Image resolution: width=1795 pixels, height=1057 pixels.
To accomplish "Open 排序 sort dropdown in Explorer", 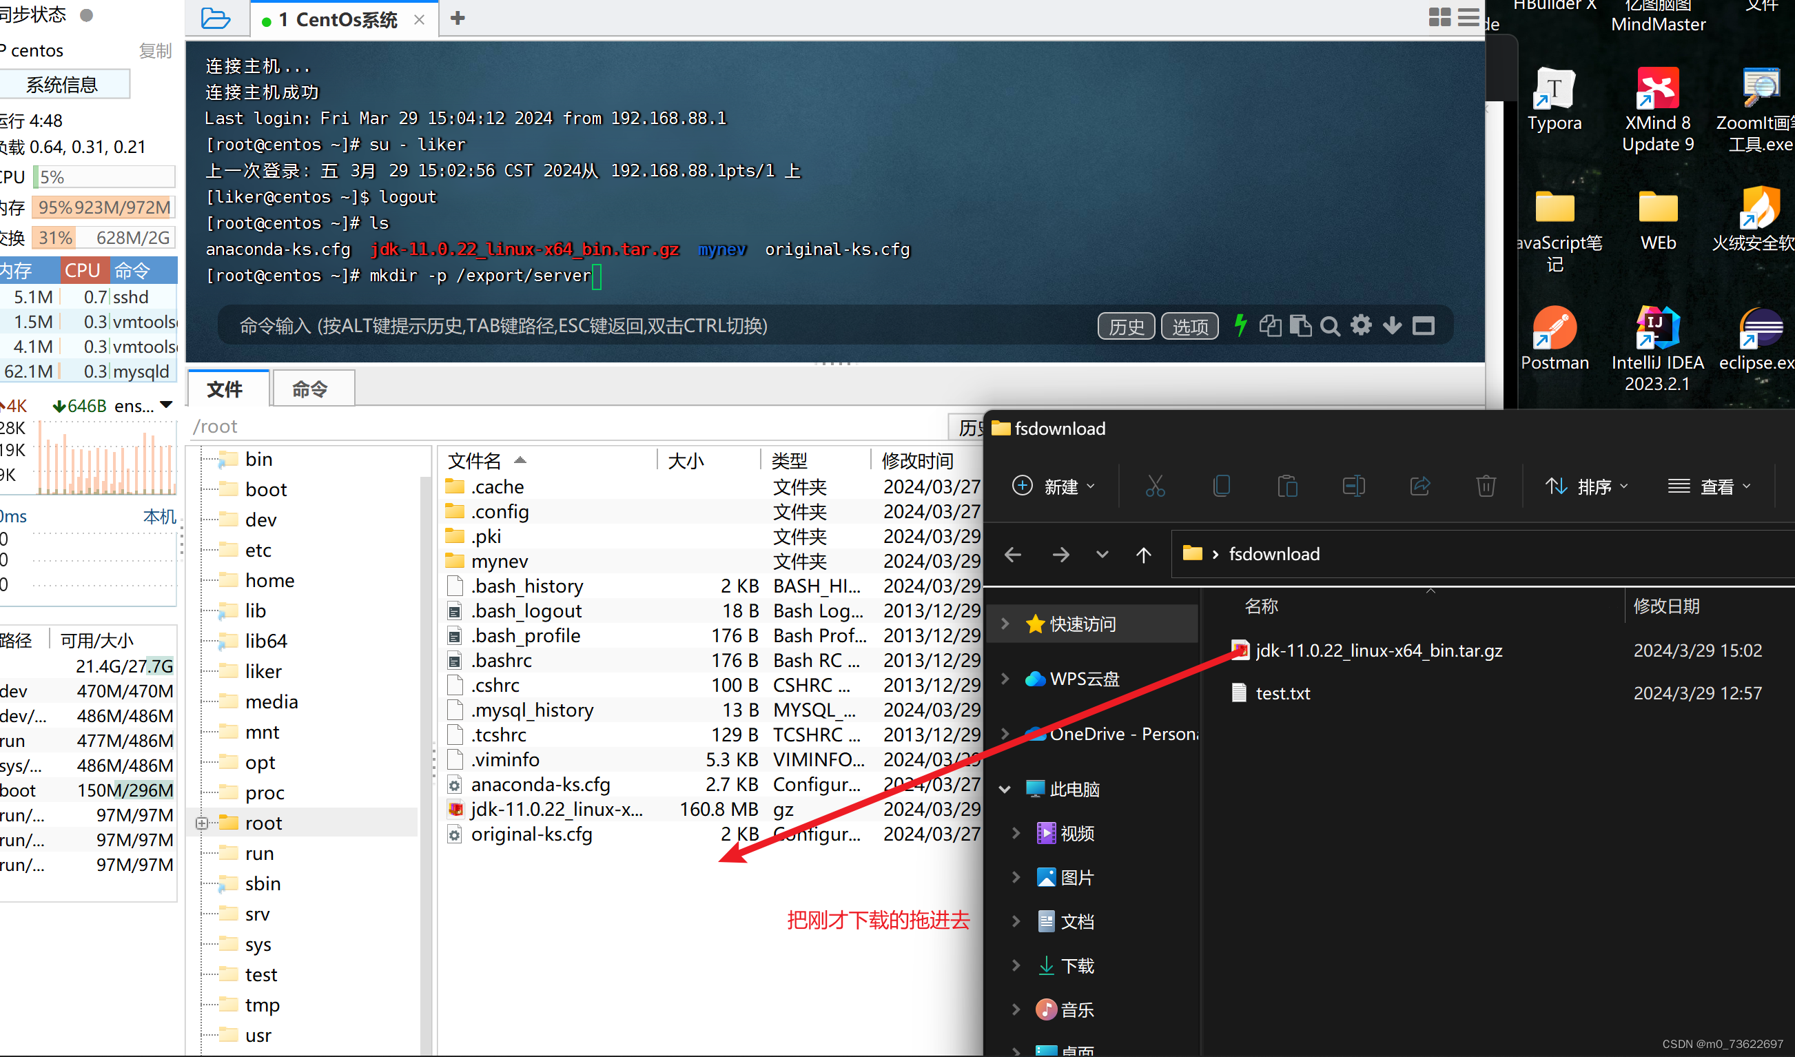I will click(x=1586, y=486).
